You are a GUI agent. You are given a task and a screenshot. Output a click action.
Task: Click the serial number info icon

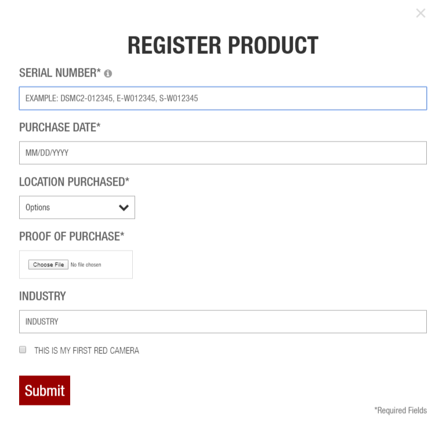108,74
